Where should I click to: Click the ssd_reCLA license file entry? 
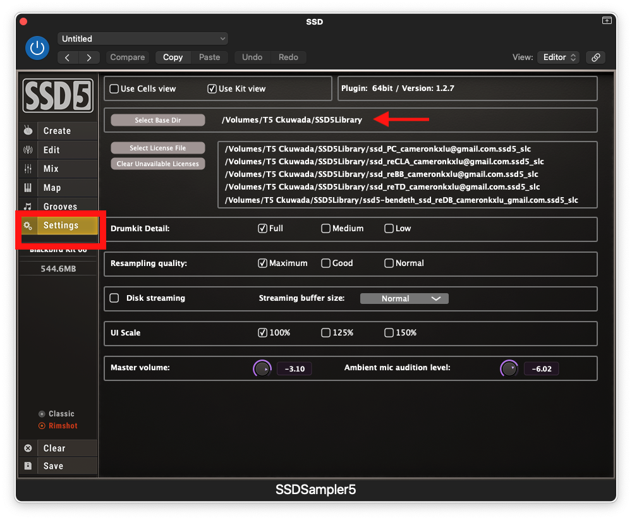click(x=384, y=162)
